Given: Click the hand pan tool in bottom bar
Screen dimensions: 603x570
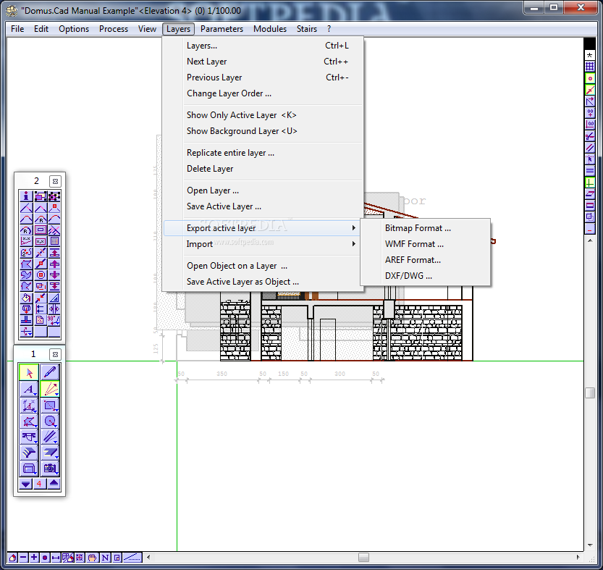Looking at the screenshot, I should pos(92,557).
